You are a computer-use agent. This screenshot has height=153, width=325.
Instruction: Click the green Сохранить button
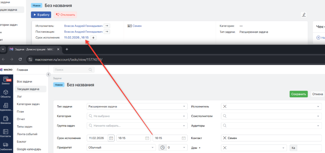pos(298,94)
